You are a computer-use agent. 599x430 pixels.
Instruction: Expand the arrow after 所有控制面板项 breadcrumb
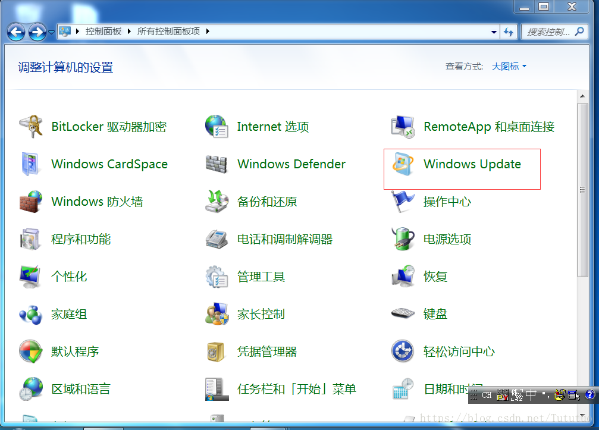(208, 32)
